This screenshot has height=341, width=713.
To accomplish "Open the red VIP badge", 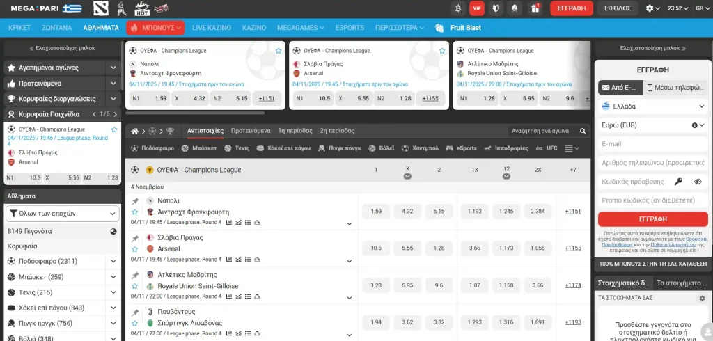I will (x=477, y=8).
